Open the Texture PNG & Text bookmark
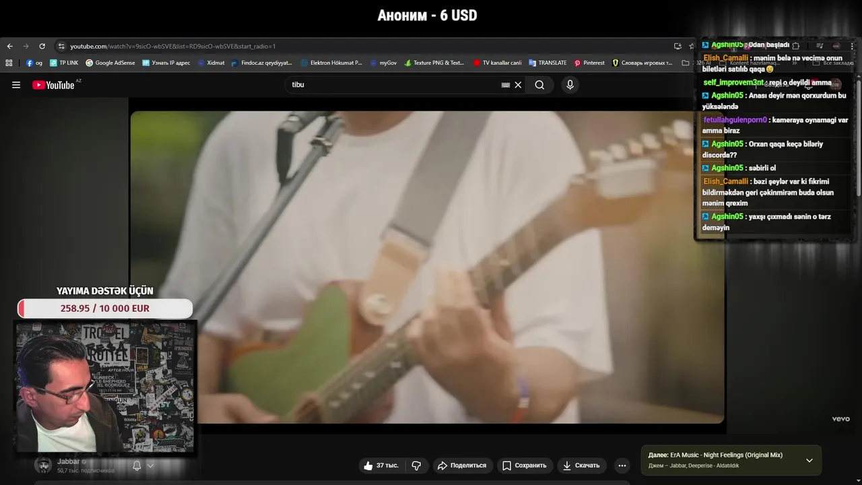The image size is (862, 485). tap(434, 63)
